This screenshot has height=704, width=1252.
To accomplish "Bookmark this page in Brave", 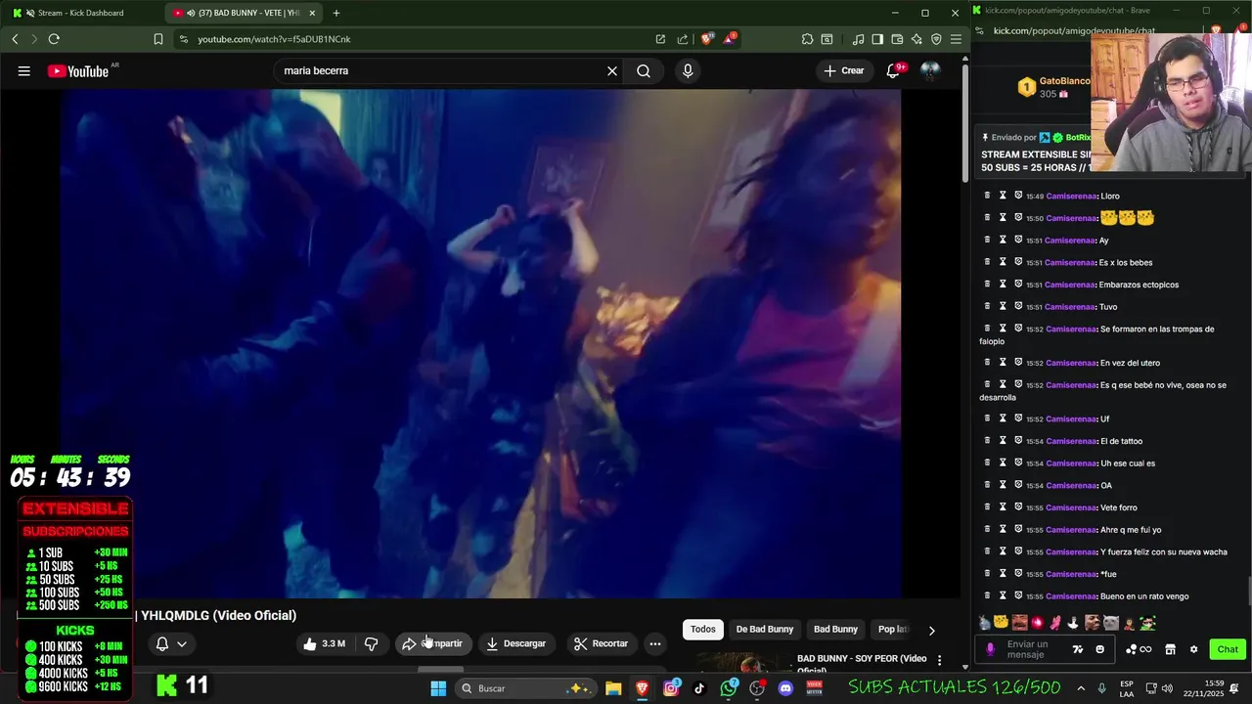I will tap(158, 39).
